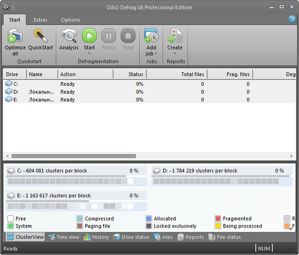Screen dimensions: 299x255
Task: Show Drive status view
Action: 131,237
